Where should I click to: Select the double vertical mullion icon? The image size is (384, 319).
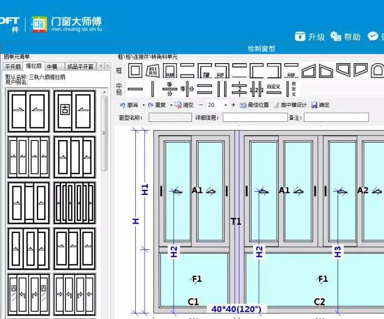(222, 89)
